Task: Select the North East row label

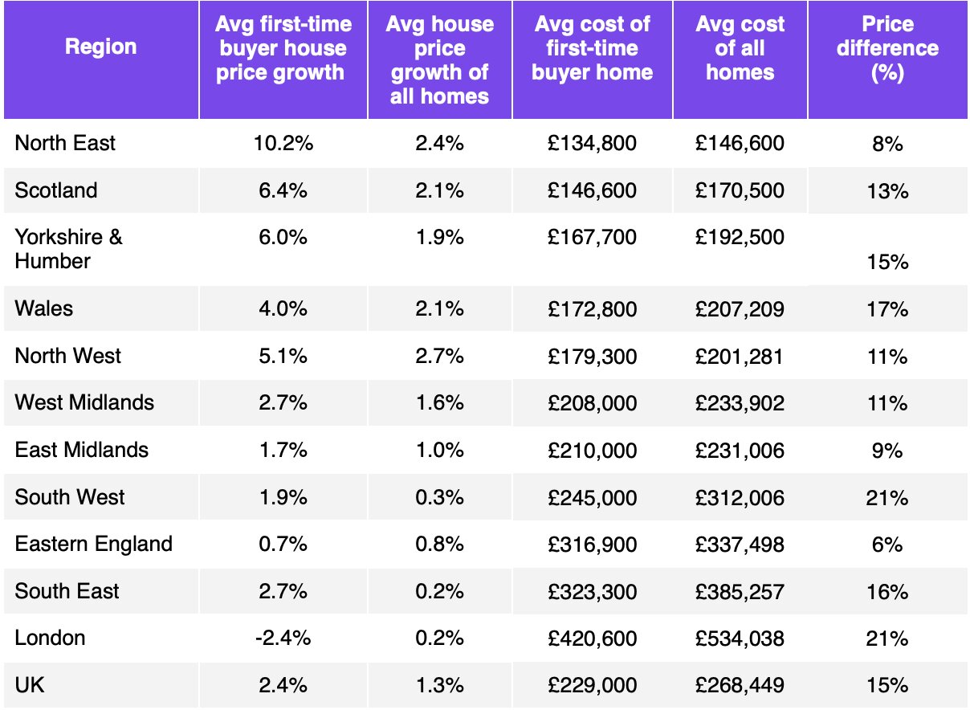Action: coord(65,143)
